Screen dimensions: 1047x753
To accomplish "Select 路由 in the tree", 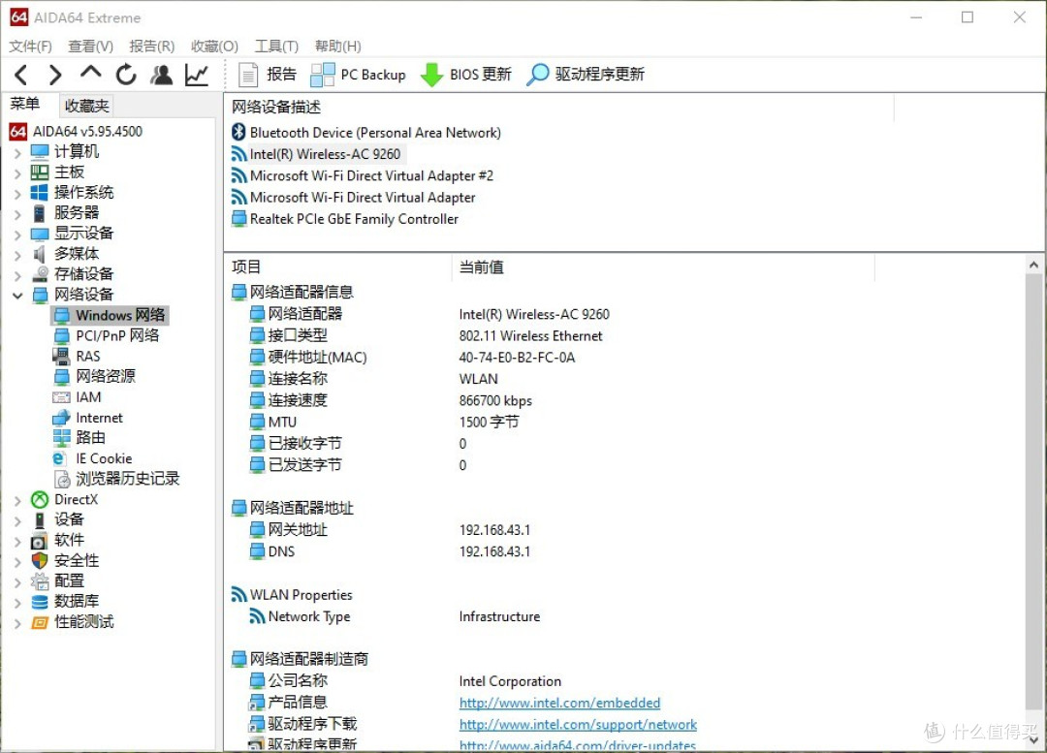I will [79, 438].
